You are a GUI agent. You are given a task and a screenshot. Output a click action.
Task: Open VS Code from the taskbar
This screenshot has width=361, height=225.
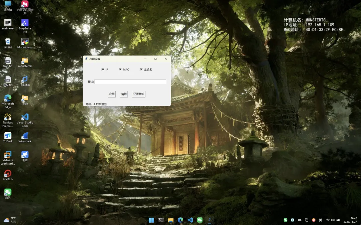coord(190,220)
